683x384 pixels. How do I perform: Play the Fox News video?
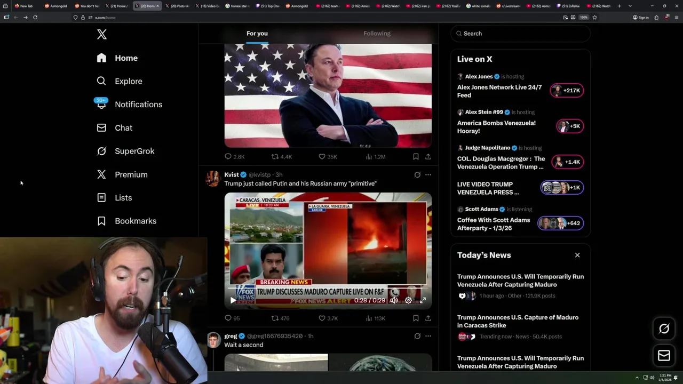click(232, 300)
